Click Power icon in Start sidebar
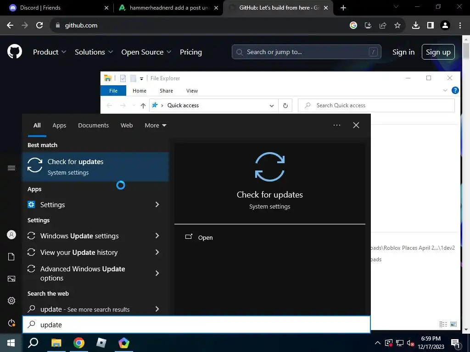470x352 pixels. click(11, 323)
